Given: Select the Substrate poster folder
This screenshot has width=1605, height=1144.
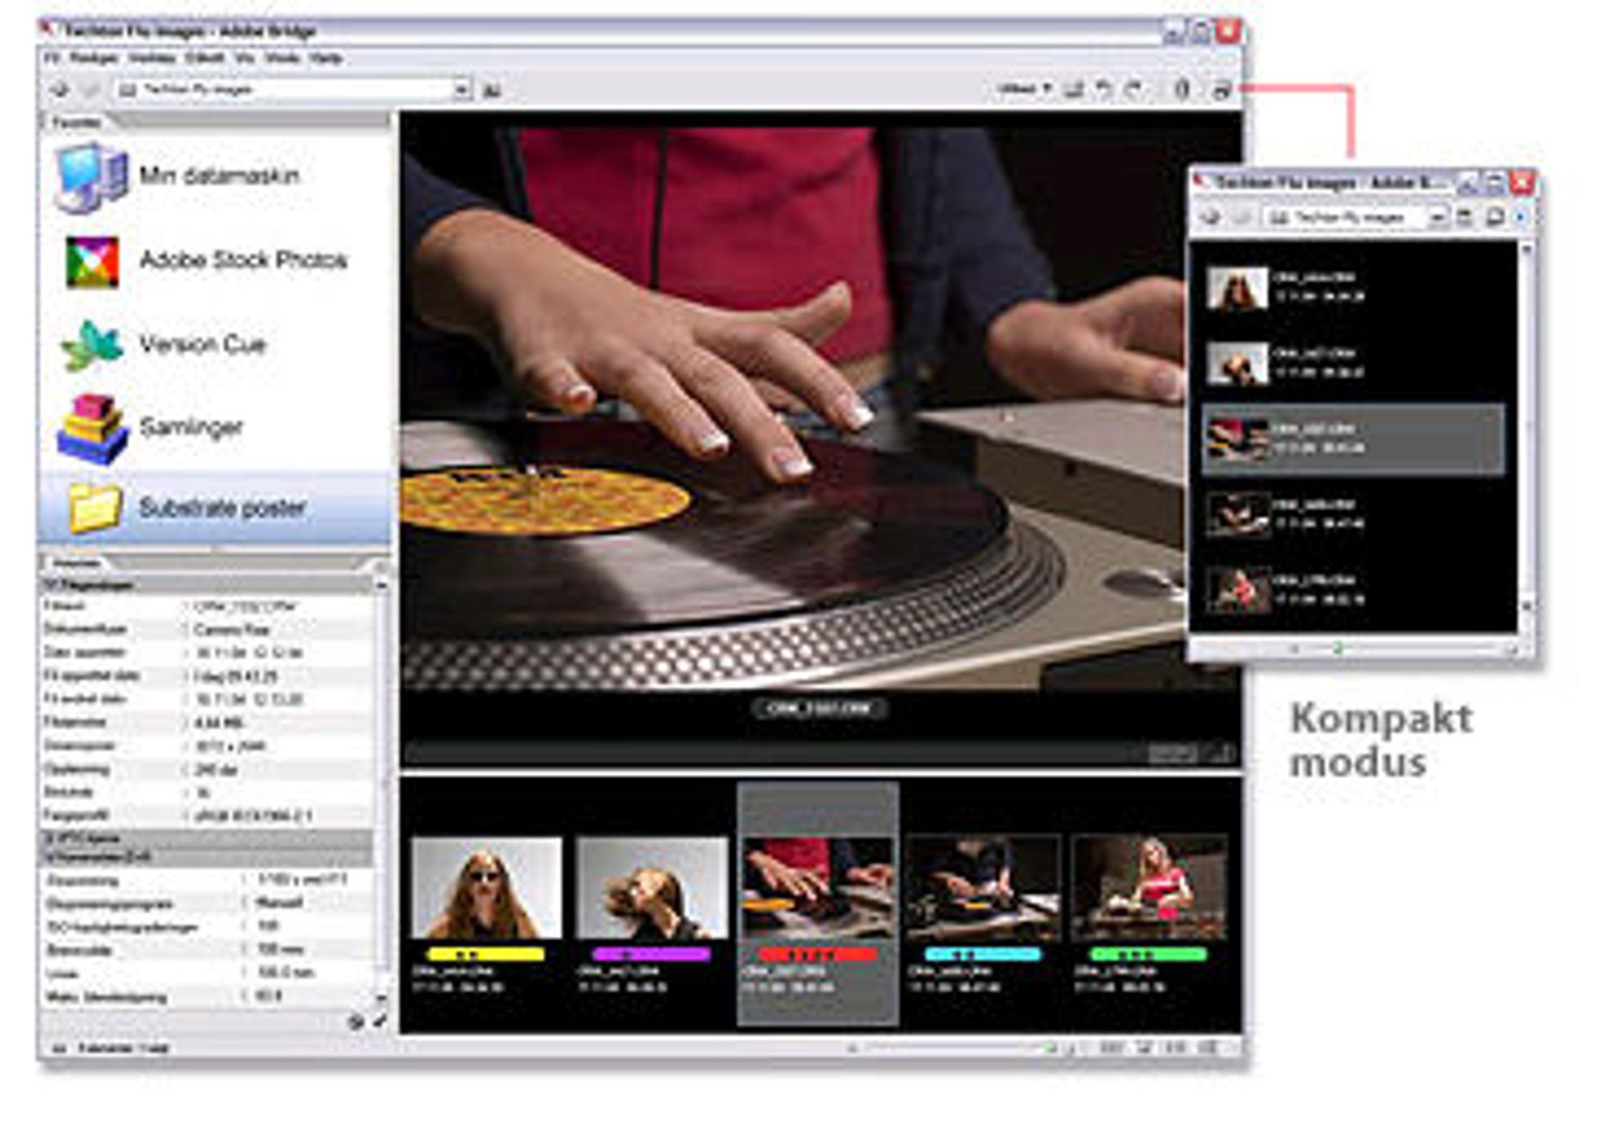Looking at the screenshot, I should click(215, 508).
